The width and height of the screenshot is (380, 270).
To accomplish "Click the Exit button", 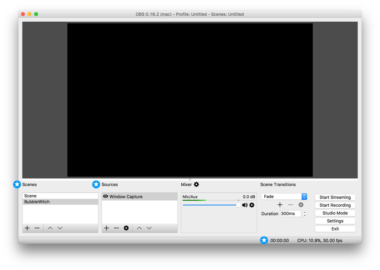I will pos(335,229).
